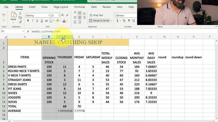
Task: Click the Redo arrow icon
Action: pos(4,20)
